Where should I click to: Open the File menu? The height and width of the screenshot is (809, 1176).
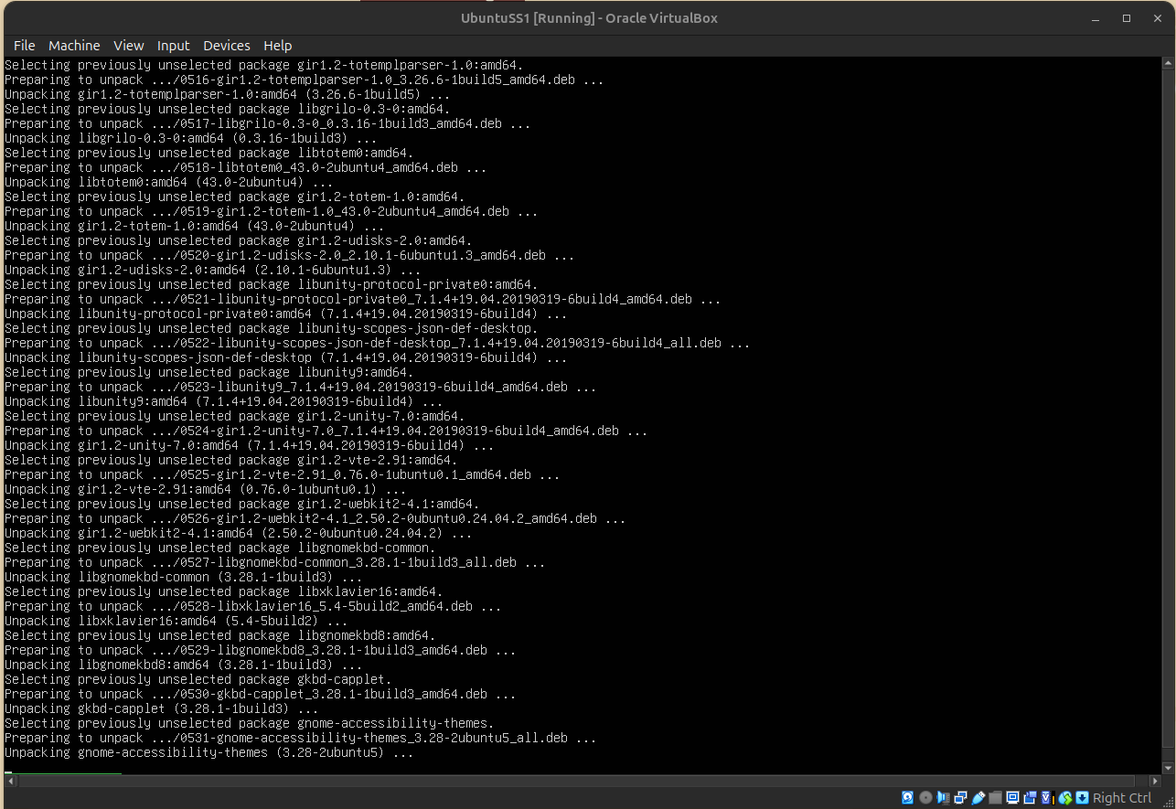[25, 46]
